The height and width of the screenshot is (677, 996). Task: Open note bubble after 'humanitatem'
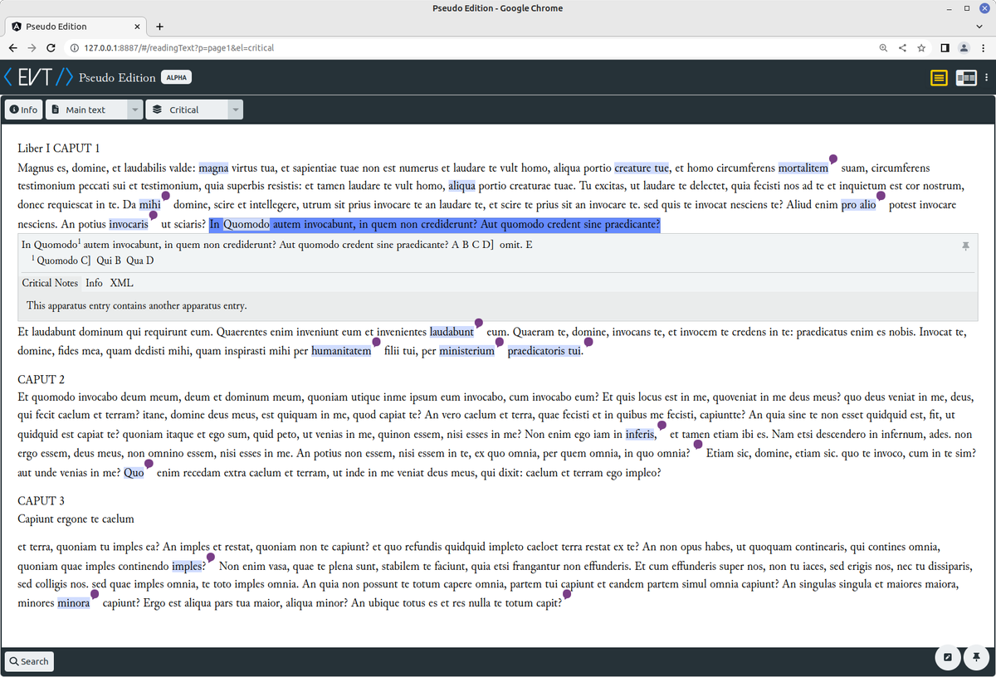[x=376, y=342]
